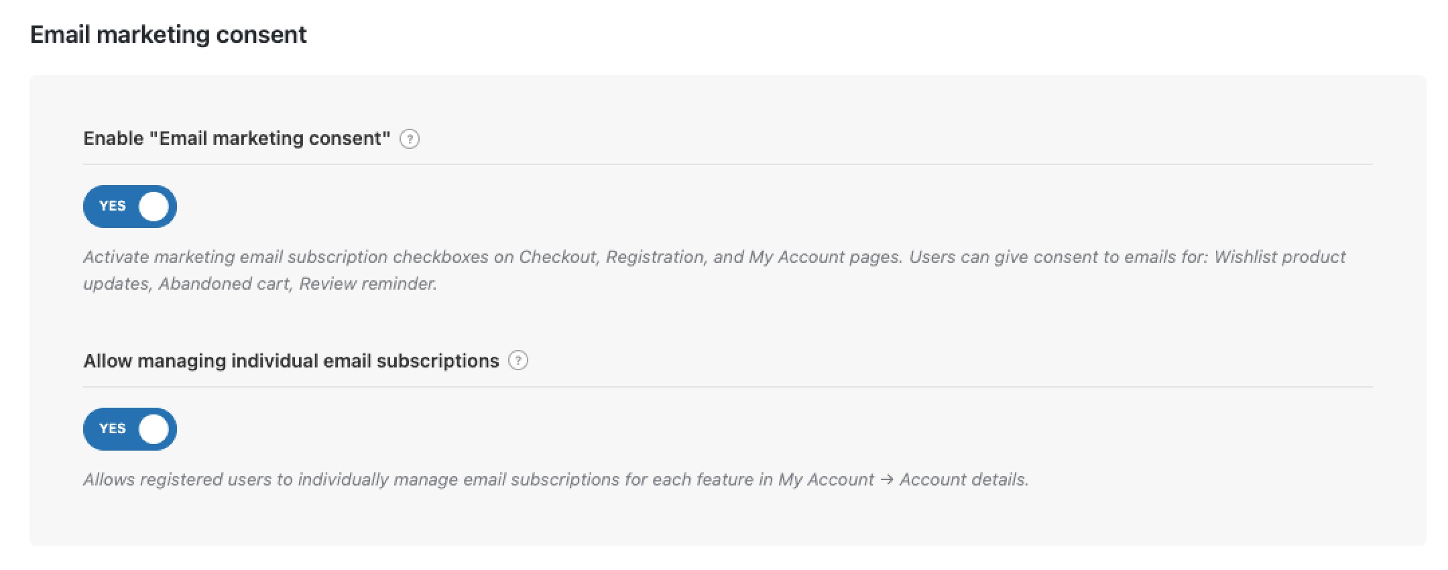Click the Enable "Email marketing consent" label

pos(237,139)
